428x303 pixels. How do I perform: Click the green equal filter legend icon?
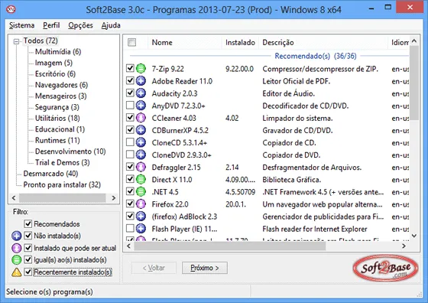(16, 260)
